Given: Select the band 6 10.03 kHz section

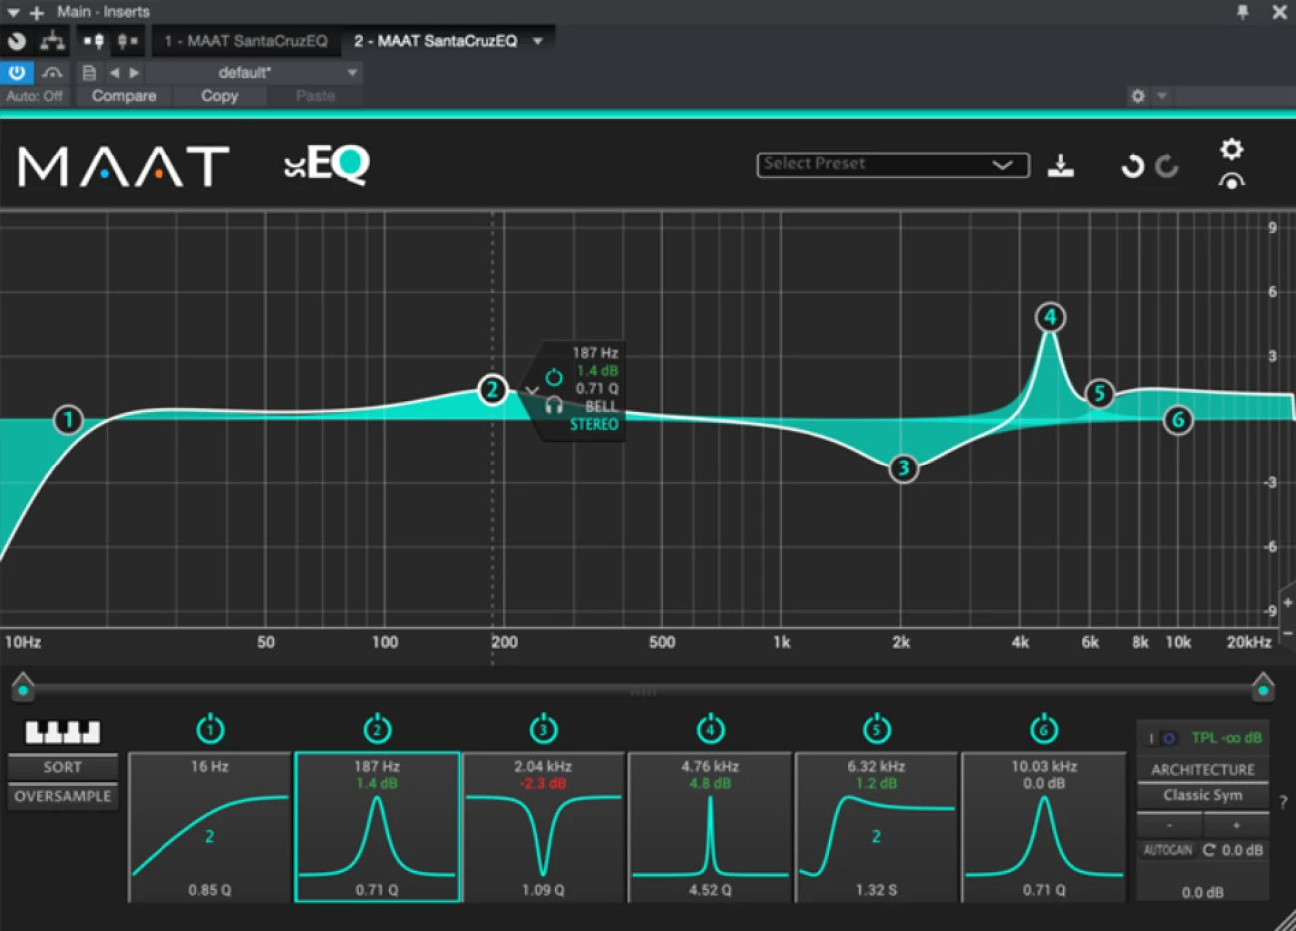Looking at the screenshot, I should [1044, 827].
